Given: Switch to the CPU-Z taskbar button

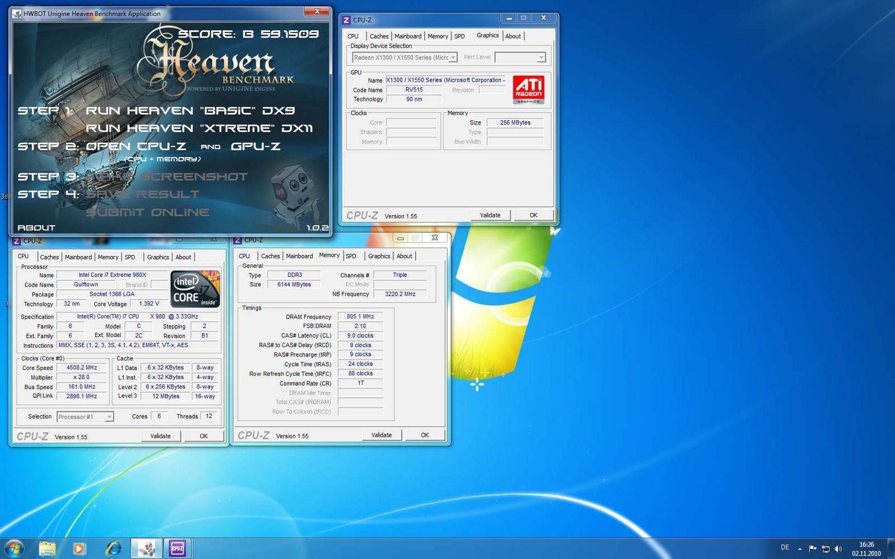Looking at the screenshot, I should click(x=177, y=548).
